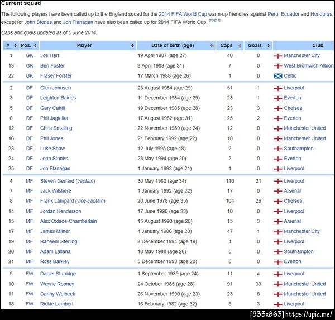The image size is (335, 320).
Task: Open Glen Johnson's player page
Action: [55, 88]
